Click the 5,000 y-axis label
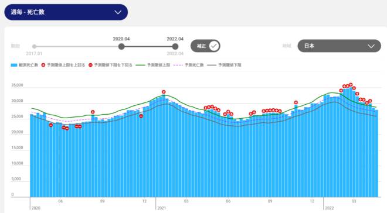 pyautogui.click(x=16, y=179)
